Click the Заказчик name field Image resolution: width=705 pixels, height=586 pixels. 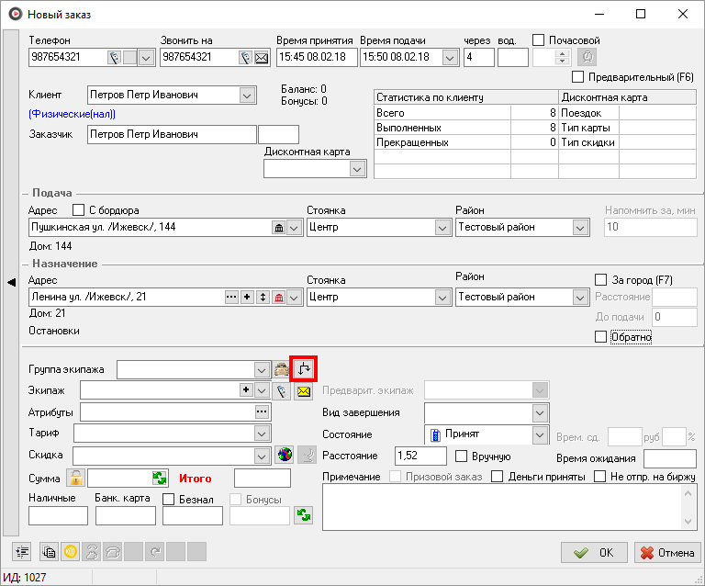pos(172,134)
